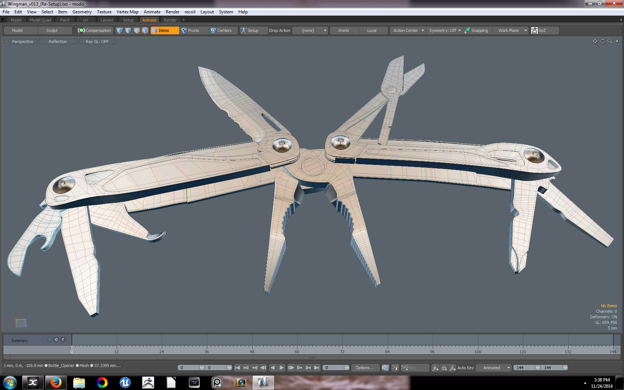Add a new layout tab with plus
The height and width of the screenshot is (390, 624).
pos(183,20)
